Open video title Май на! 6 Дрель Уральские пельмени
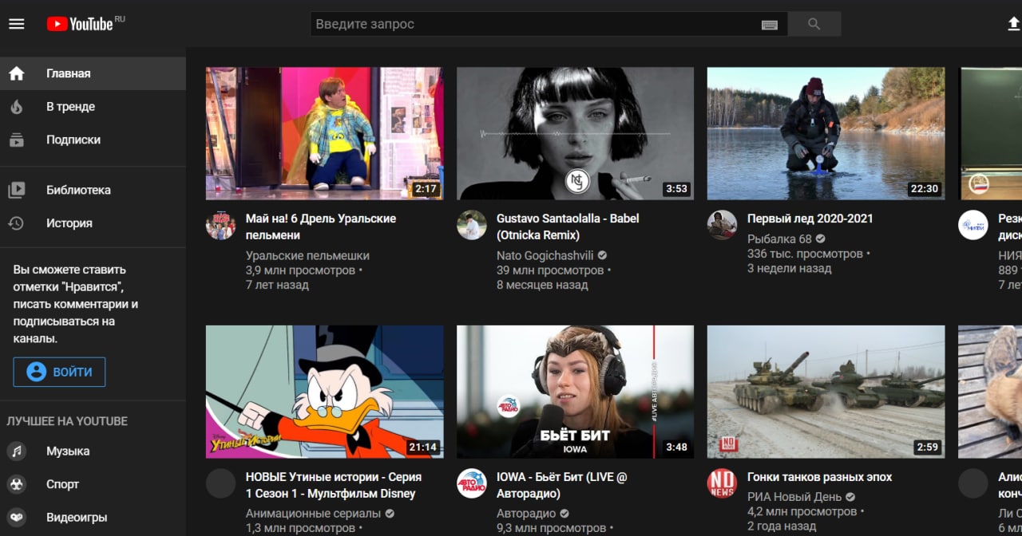This screenshot has width=1022, height=536. [x=321, y=227]
